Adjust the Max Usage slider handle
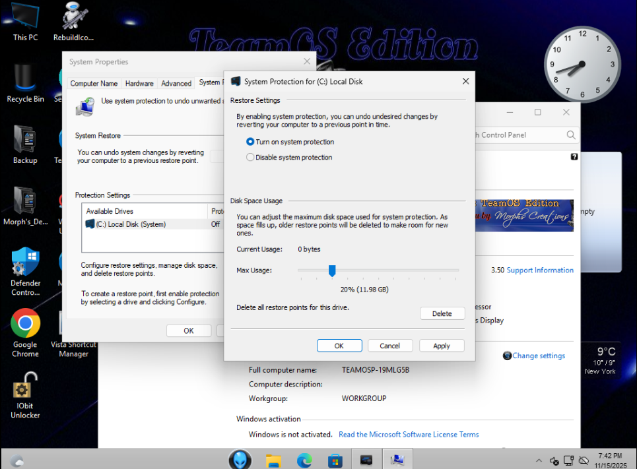This screenshot has height=469, width=637. [x=332, y=270]
